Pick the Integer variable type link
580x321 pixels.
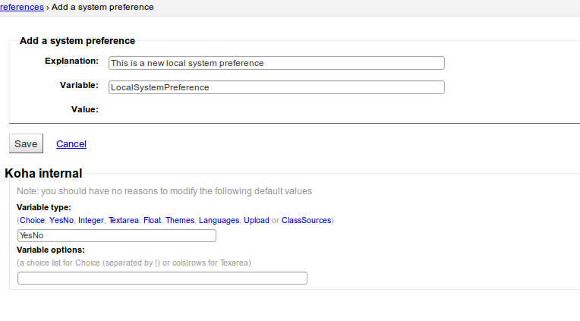point(90,220)
